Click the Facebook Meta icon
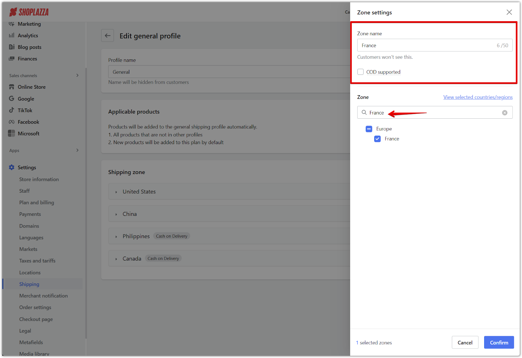This screenshot has width=522, height=358. tap(12, 122)
